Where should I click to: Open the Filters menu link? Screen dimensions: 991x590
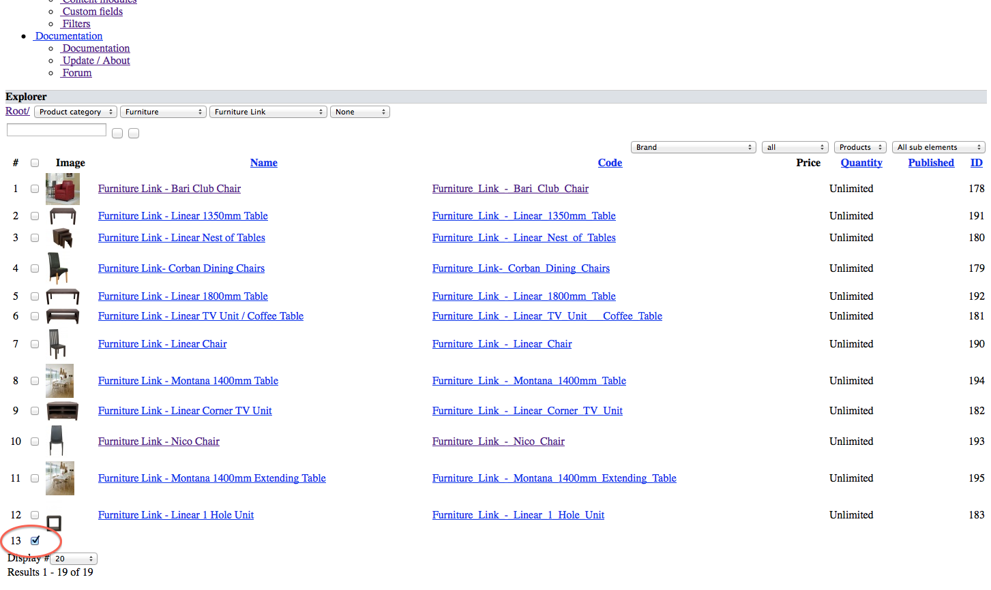(76, 24)
